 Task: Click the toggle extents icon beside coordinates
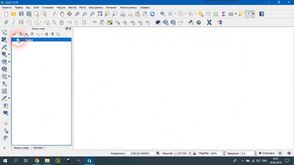158,153
